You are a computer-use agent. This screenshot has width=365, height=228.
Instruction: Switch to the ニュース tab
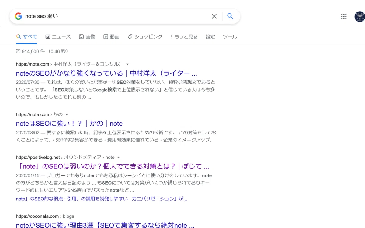58,37
